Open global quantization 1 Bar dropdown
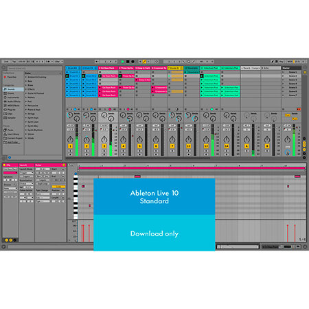The width and height of the screenshot is (309, 309). pos(58,62)
